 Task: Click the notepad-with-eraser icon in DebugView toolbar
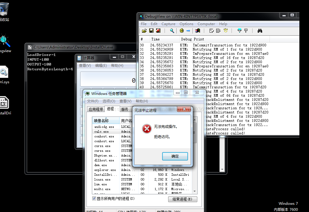click(211, 31)
